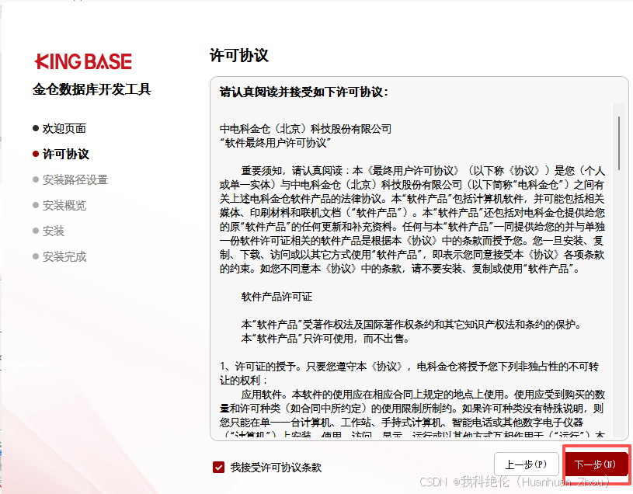
Task: Click the 我接受许可协议条款 label text
Action: (x=276, y=468)
